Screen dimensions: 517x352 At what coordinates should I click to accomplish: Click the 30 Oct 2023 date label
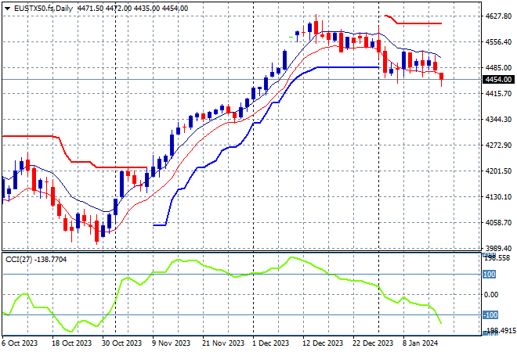122,343
